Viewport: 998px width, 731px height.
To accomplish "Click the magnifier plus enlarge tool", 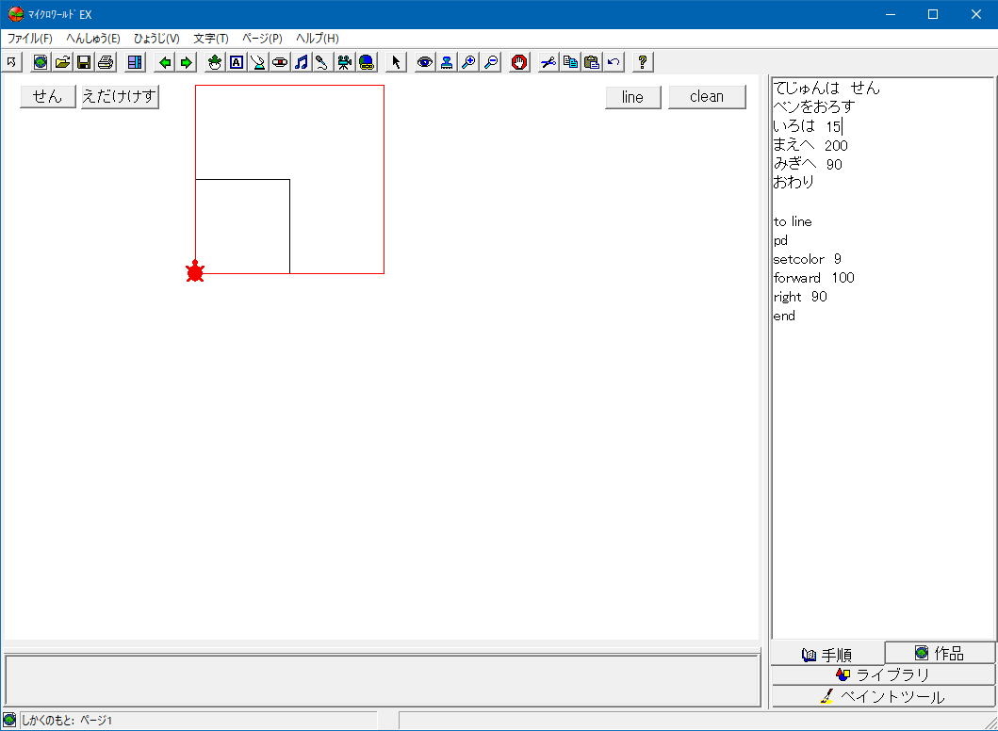I will click(x=468, y=62).
